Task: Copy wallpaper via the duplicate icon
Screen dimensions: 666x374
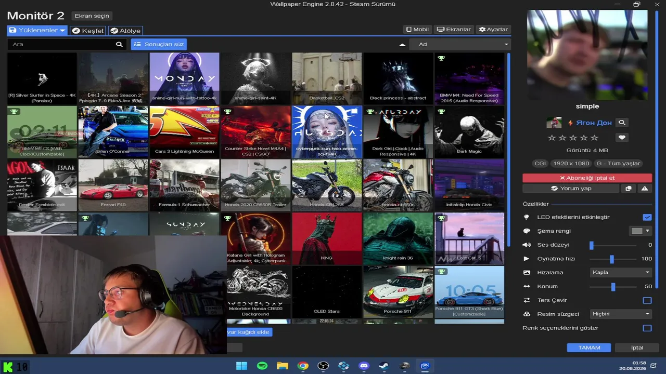Action: [x=629, y=189]
